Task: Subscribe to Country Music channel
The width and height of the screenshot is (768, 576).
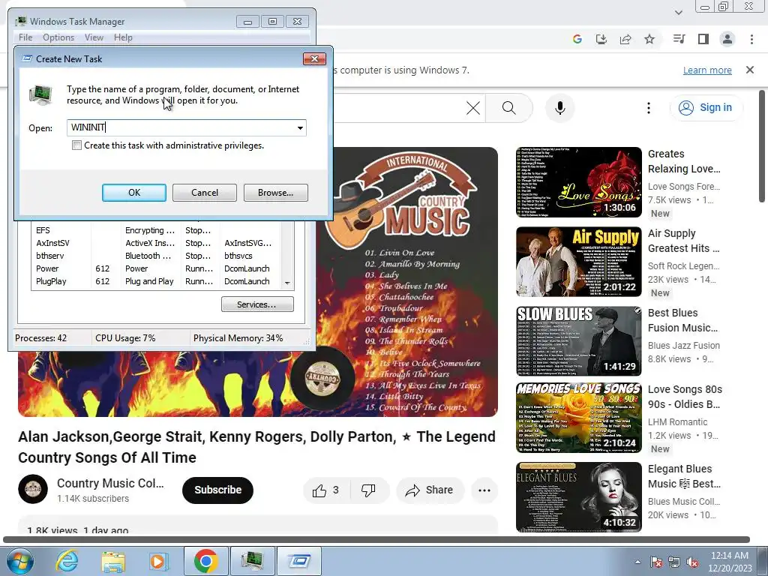Action: point(218,490)
